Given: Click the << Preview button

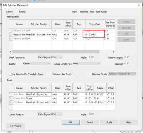Looking at the screenshot, I should point(15,126).
